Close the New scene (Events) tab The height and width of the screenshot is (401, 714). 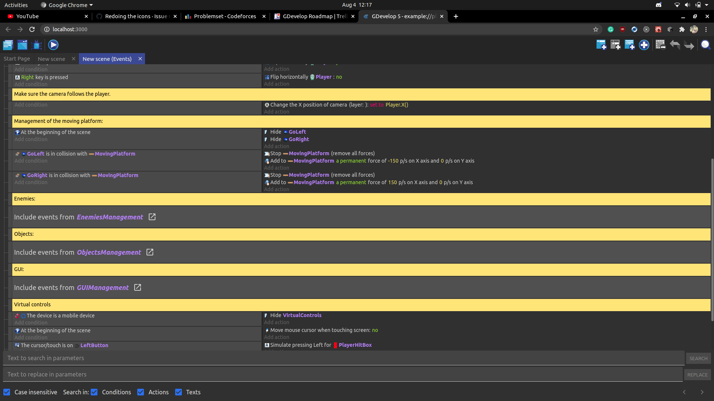click(x=140, y=59)
